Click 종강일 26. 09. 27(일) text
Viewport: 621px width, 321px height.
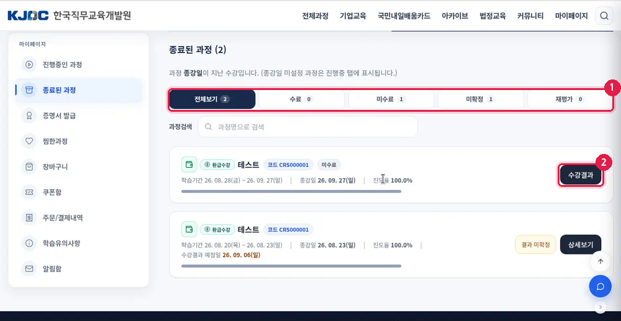point(327,181)
